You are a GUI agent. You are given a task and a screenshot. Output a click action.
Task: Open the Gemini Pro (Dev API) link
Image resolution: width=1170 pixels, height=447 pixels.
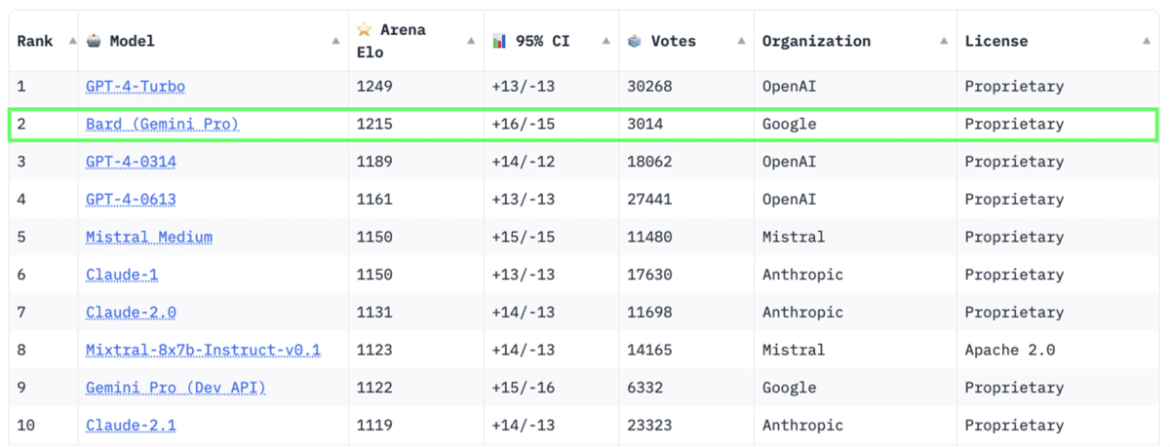point(175,388)
